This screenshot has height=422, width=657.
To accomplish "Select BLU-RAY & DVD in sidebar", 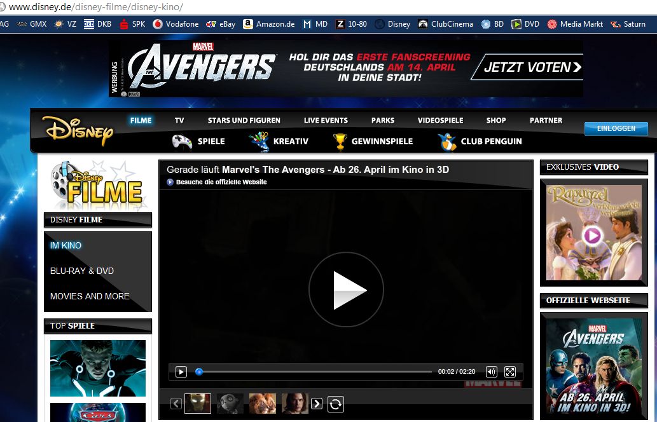I will (82, 271).
